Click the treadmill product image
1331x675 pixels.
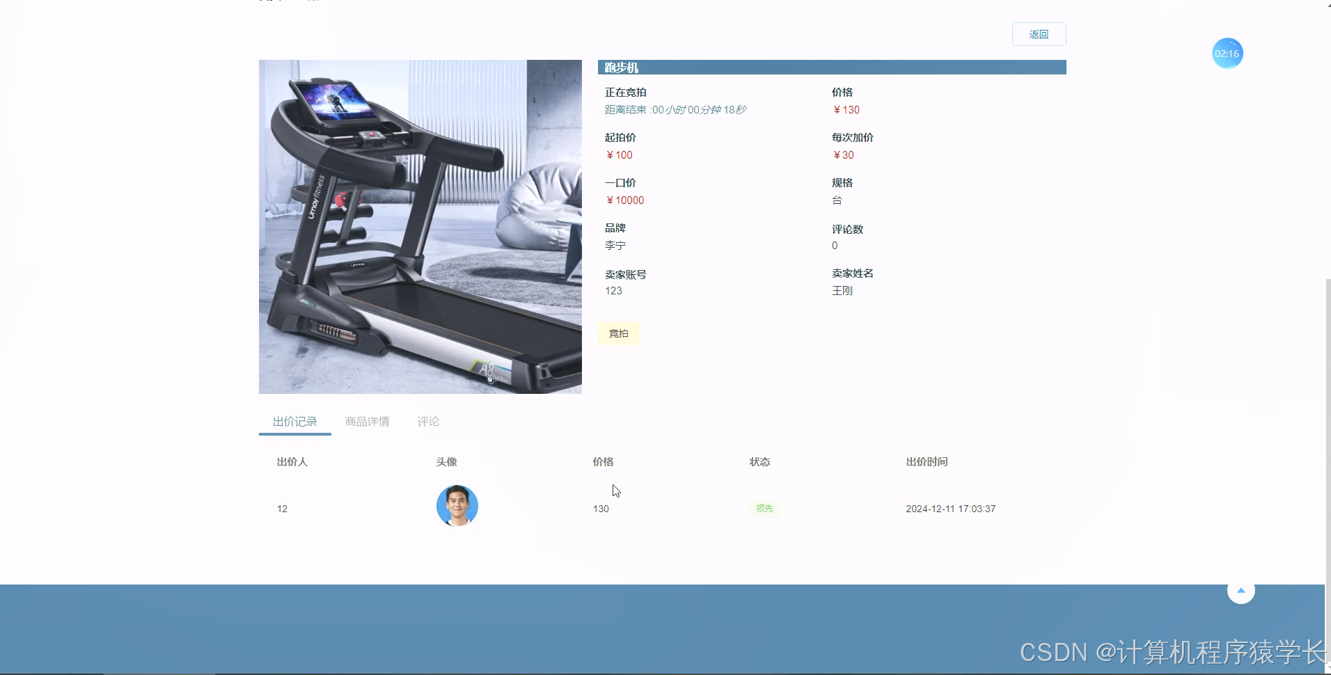point(420,226)
